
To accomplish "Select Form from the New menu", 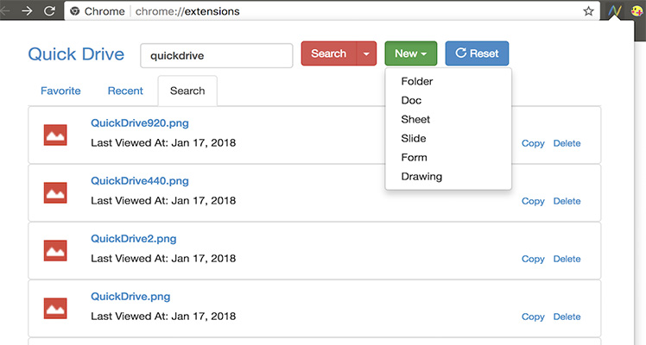I will click(x=414, y=158).
